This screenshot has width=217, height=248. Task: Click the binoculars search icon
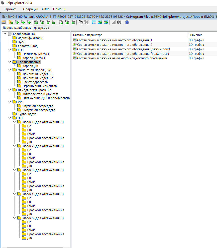pos(119,23)
